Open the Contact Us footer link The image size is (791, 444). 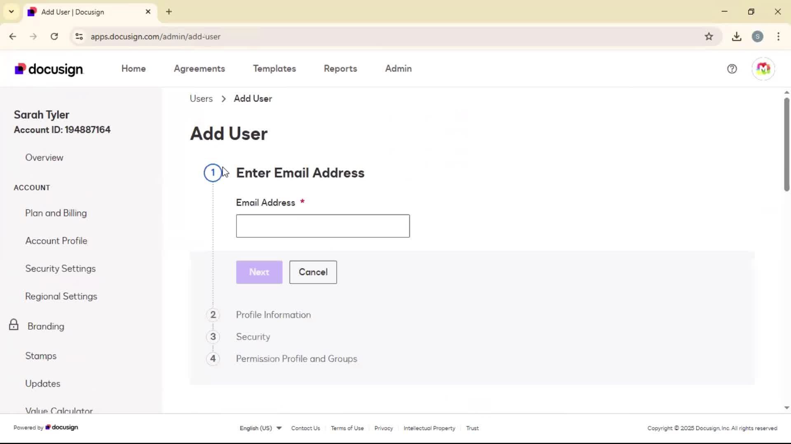[x=306, y=428]
